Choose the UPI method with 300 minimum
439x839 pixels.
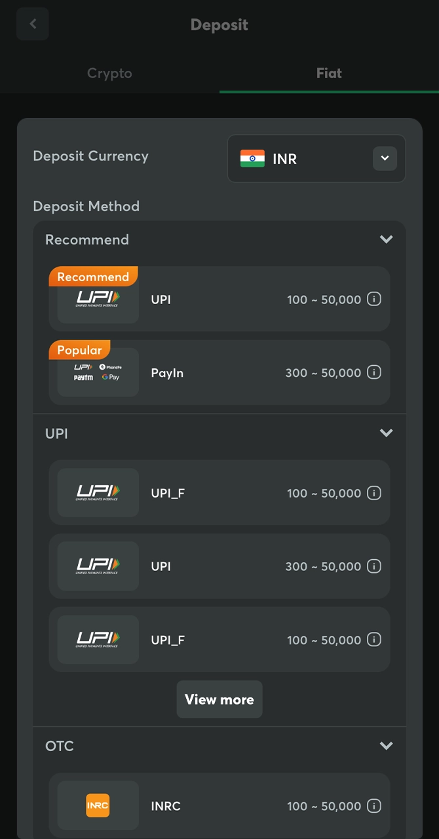219,566
